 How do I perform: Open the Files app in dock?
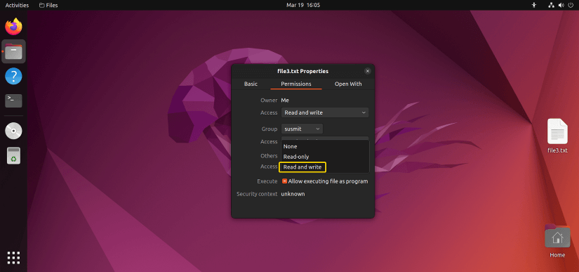[x=13, y=51]
